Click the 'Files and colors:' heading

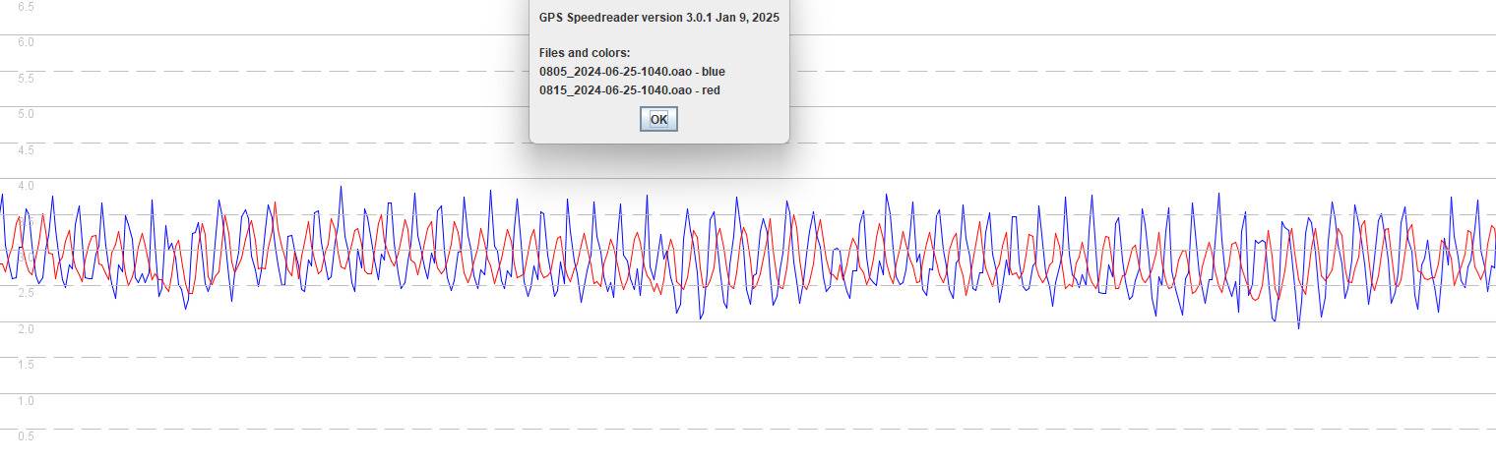click(x=585, y=52)
